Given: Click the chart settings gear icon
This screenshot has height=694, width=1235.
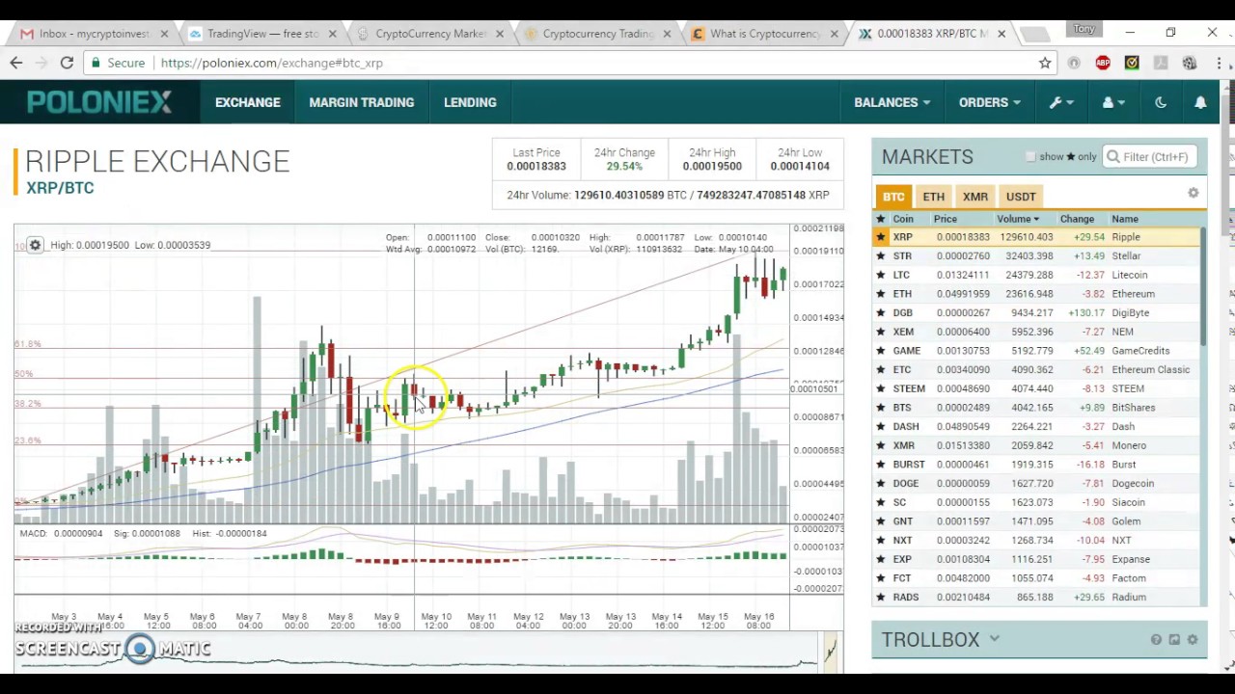Looking at the screenshot, I should 35,245.
